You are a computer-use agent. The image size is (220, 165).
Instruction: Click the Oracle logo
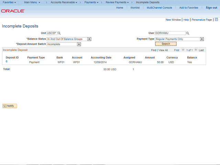[13, 11]
